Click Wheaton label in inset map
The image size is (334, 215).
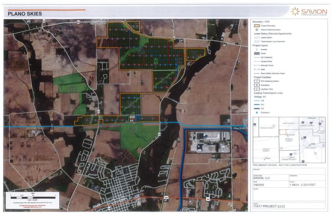click(312, 118)
